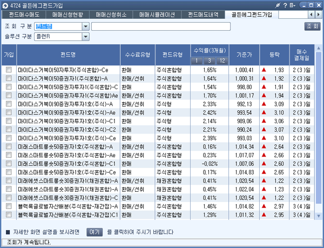324x248 pixels.
Task: Click the table scrollbar up arrow
Action: click(319, 48)
